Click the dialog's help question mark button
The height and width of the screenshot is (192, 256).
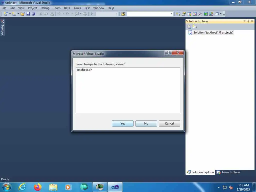[x=168, y=52]
